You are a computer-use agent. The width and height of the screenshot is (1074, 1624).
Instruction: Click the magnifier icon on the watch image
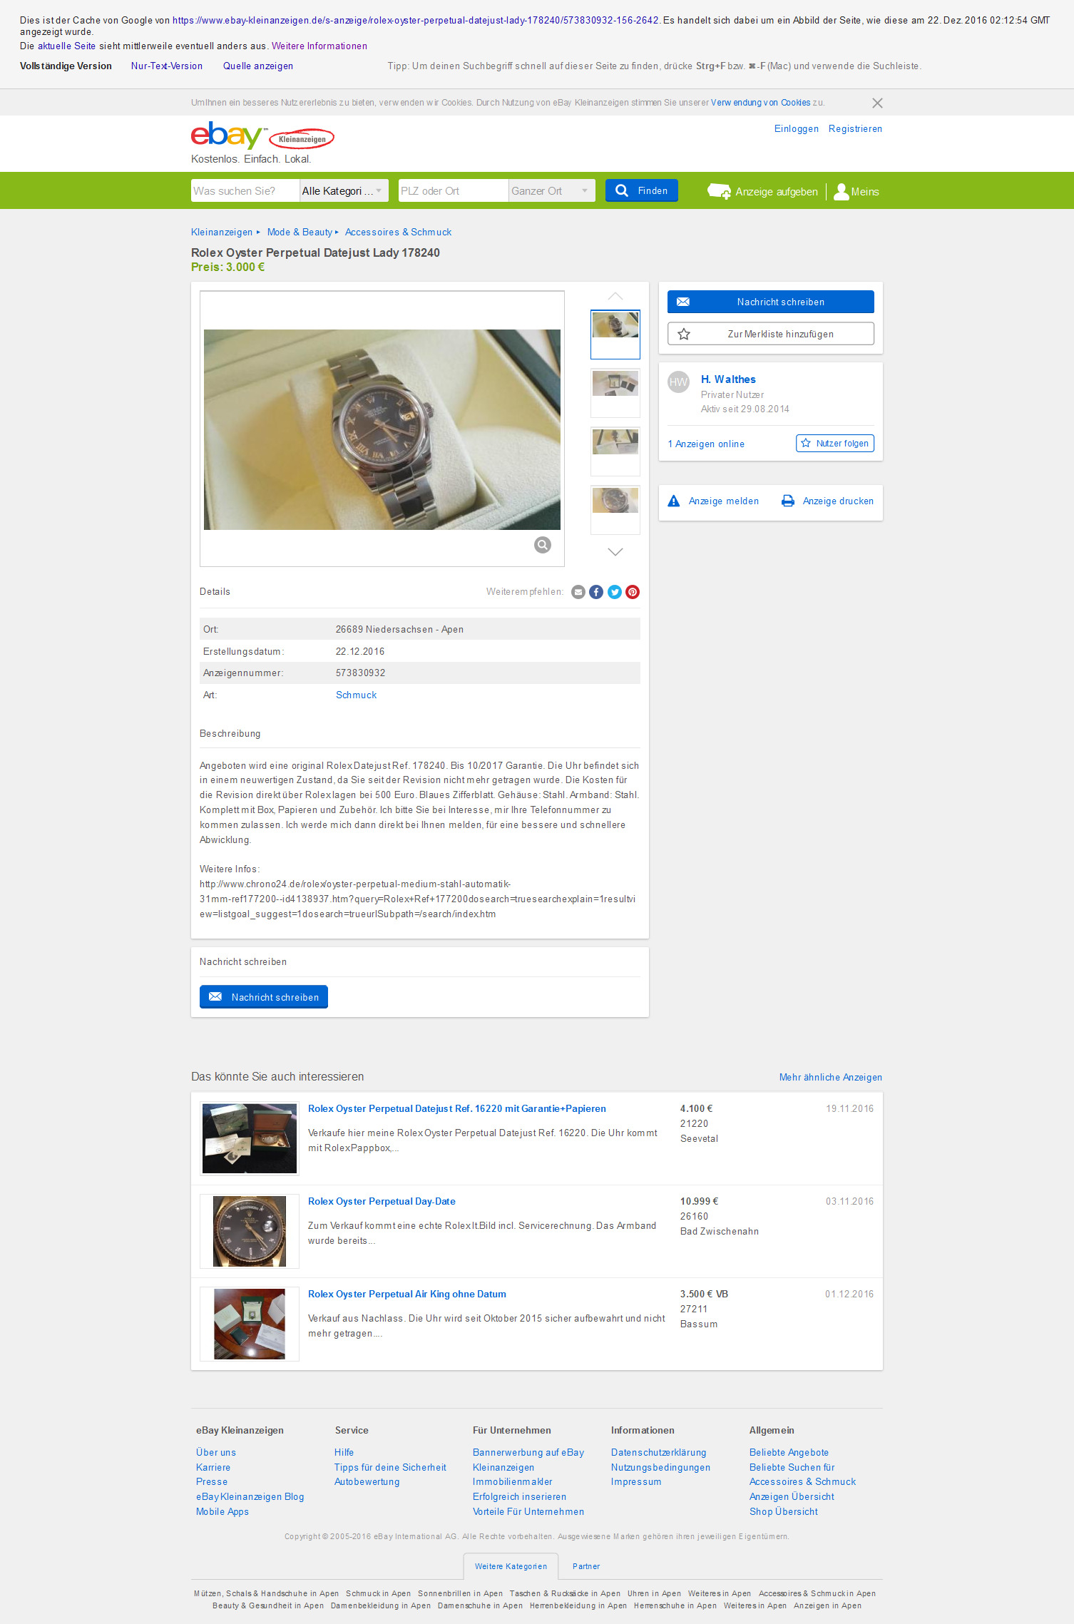[x=543, y=545]
